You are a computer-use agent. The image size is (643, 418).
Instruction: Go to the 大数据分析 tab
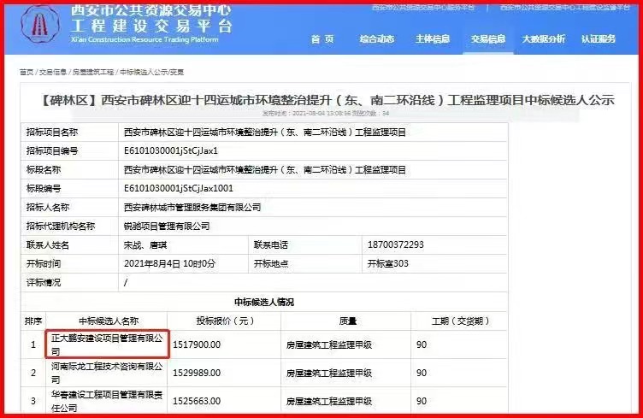click(x=544, y=39)
